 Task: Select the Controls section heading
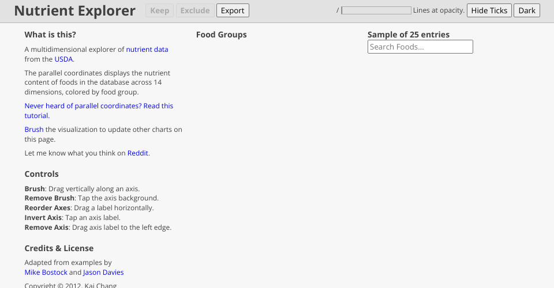42,174
